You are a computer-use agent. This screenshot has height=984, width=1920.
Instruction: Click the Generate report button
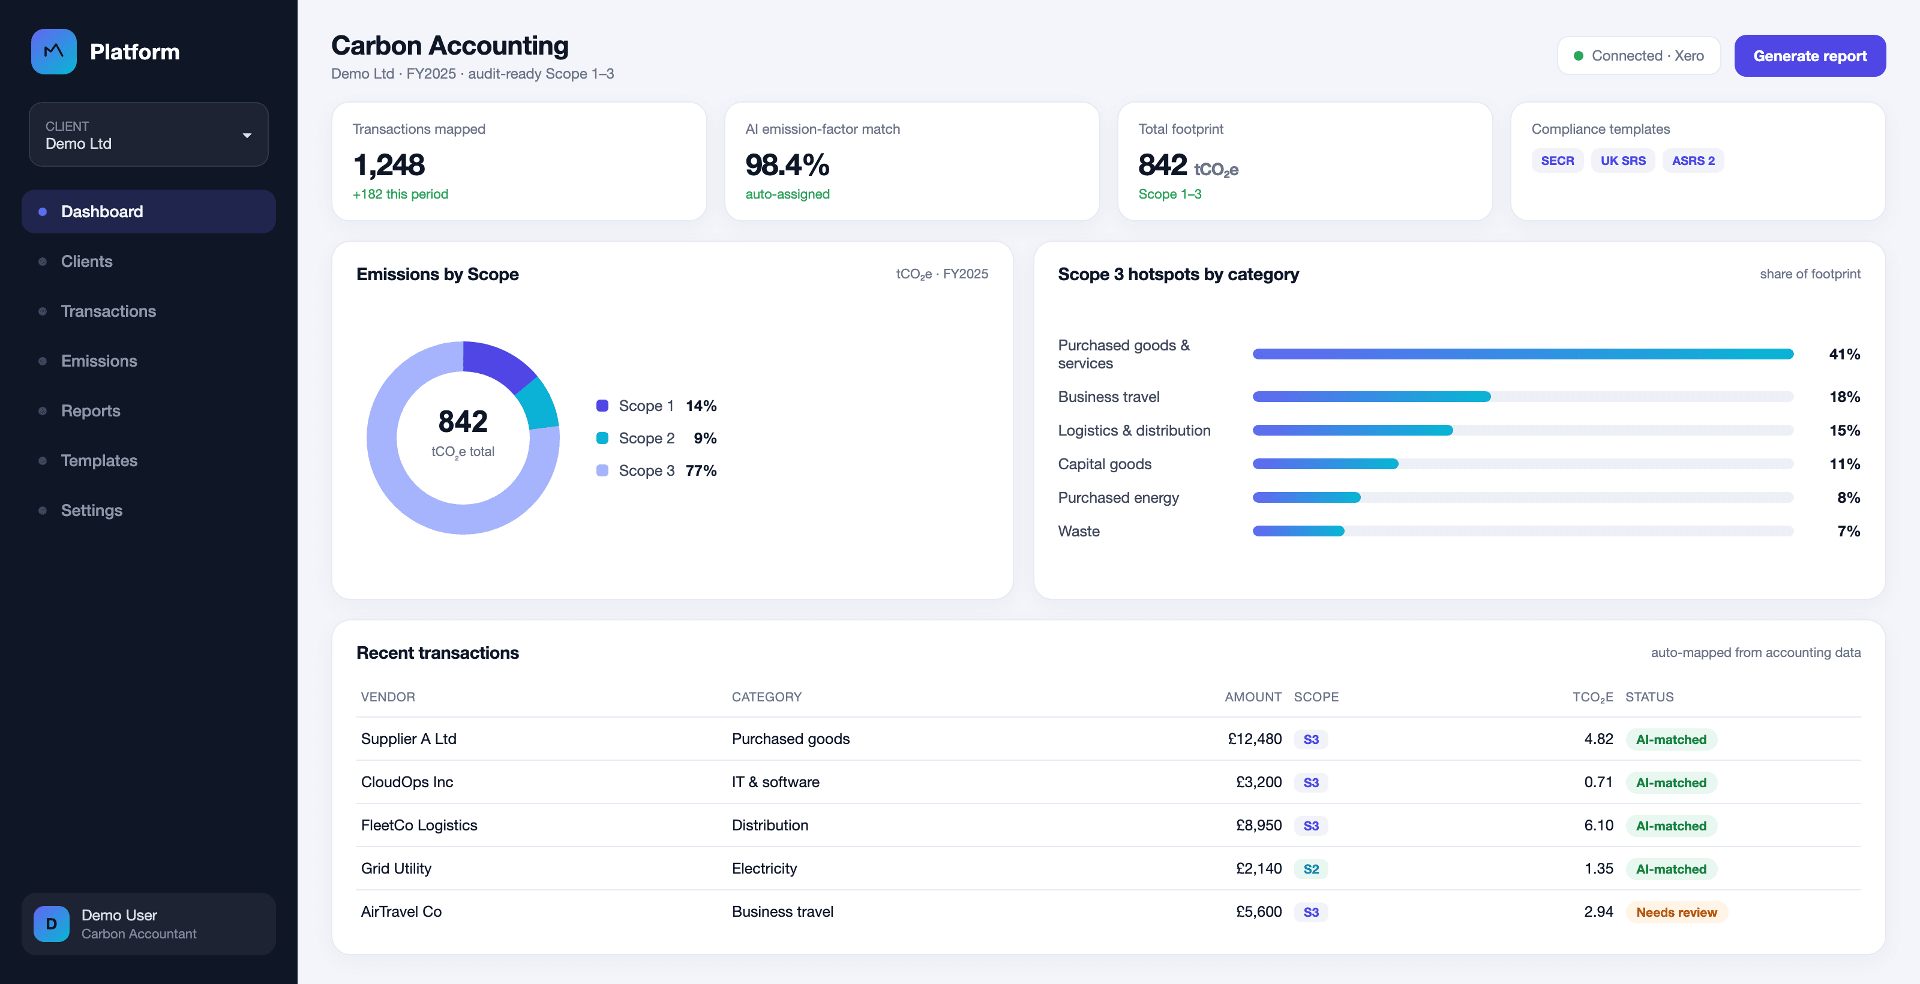[1810, 56]
